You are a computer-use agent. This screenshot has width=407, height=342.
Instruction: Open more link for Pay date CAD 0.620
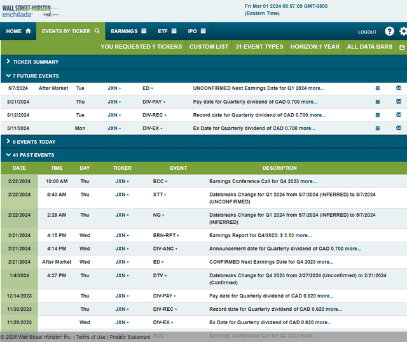pos(326,296)
